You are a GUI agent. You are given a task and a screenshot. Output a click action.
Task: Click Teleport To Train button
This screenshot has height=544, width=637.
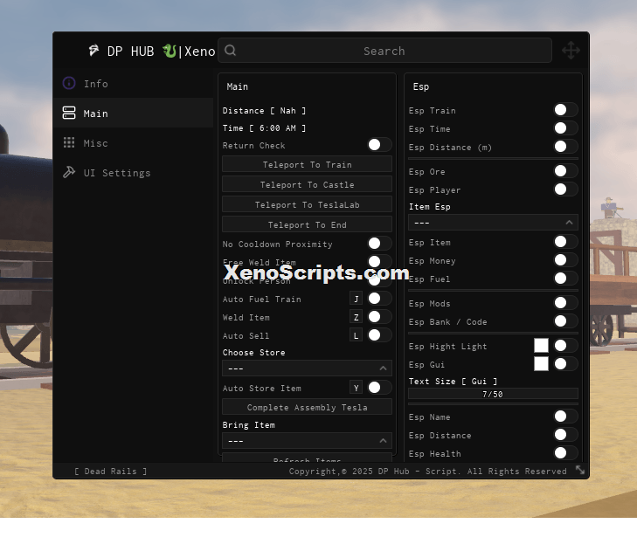coord(307,164)
